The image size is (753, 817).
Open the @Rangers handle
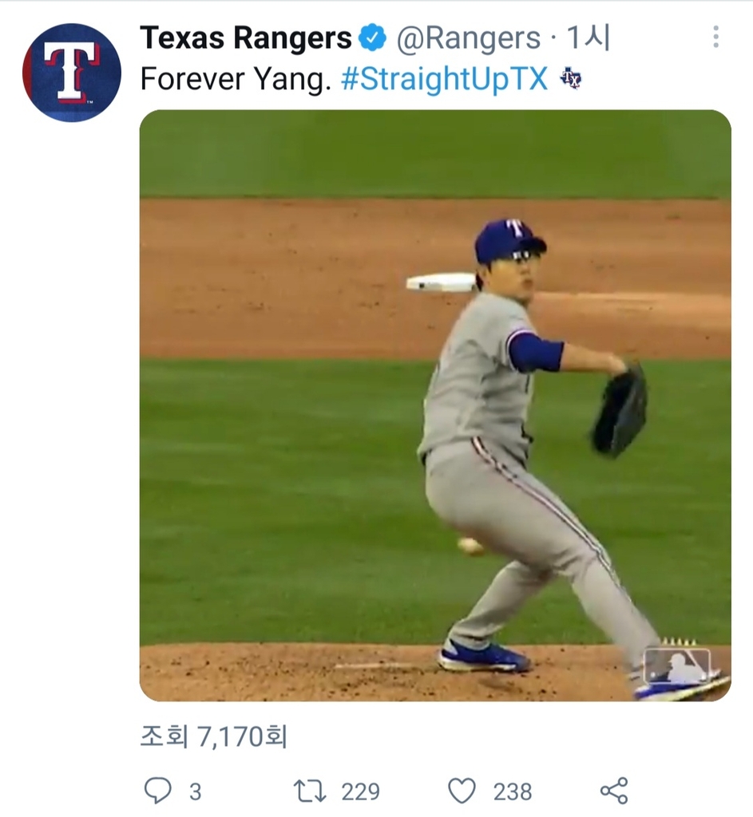point(468,37)
